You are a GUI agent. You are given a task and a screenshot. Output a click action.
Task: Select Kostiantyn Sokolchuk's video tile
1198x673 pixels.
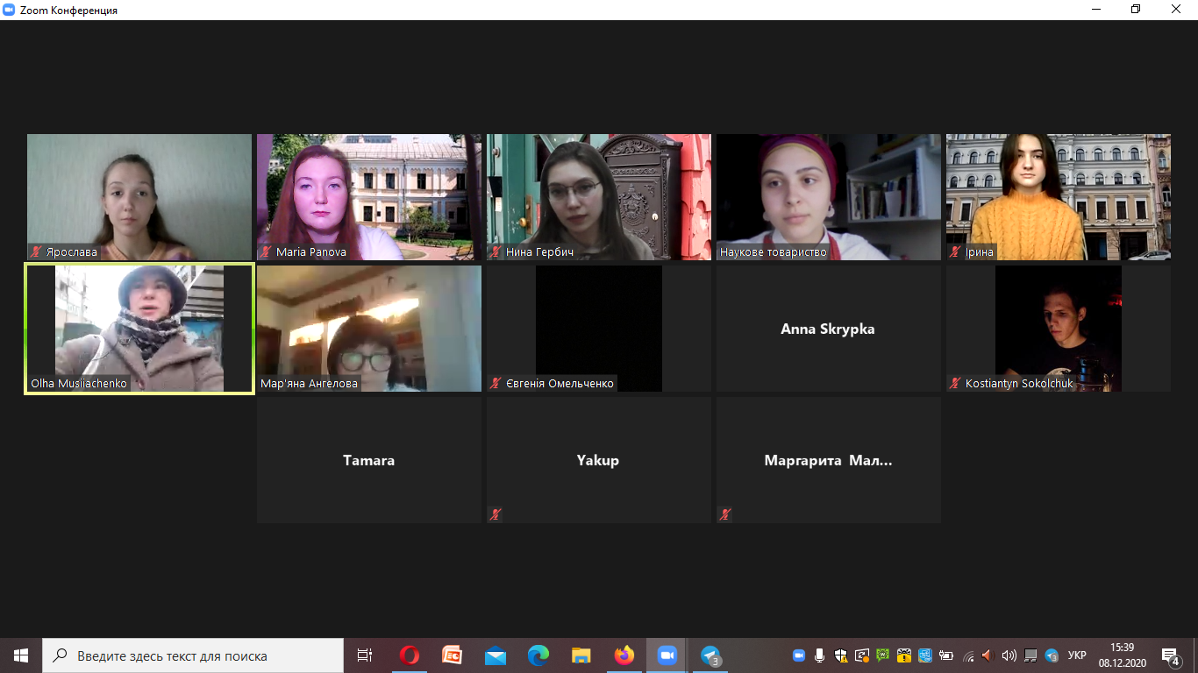coord(1059,329)
